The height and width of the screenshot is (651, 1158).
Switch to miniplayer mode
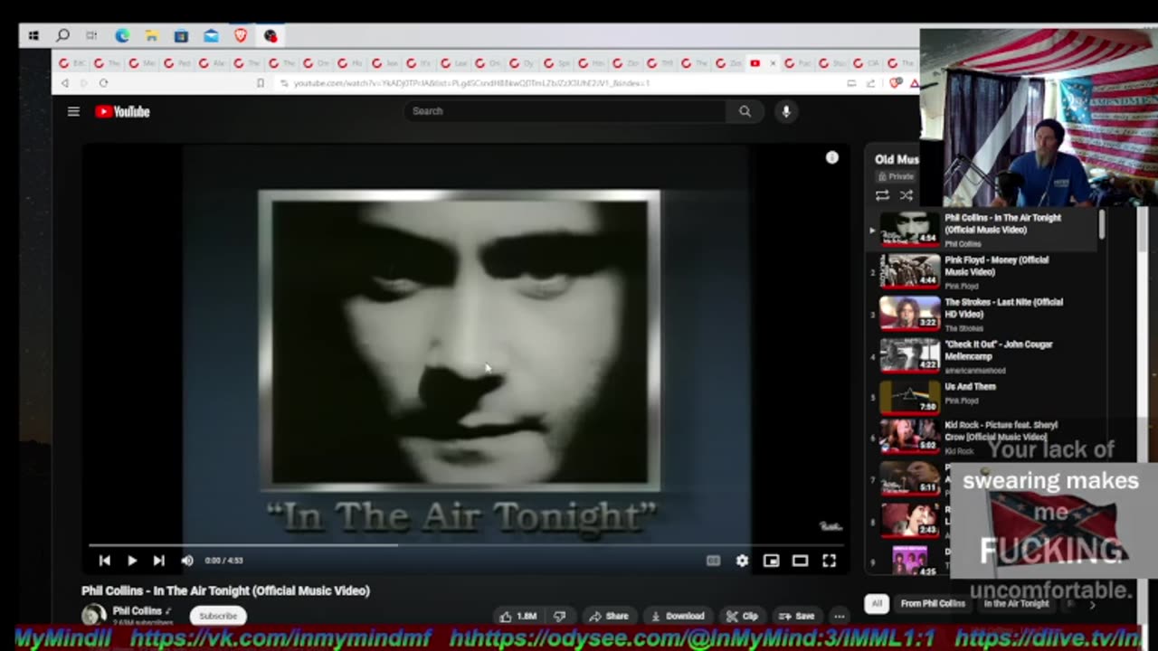point(771,561)
